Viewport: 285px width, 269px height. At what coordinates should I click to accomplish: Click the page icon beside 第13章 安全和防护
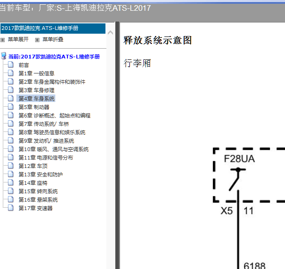(11, 174)
